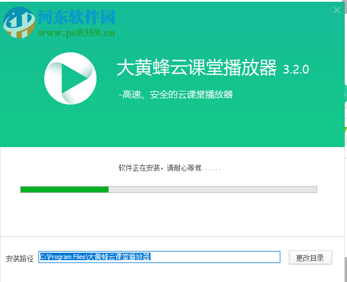Click the 更改目录 button
The height and width of the screenshot is (282, 347).
click(x=310, y=258)
